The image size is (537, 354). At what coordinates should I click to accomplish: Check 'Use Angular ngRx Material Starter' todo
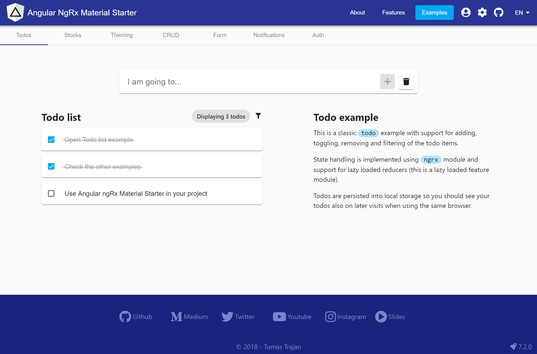[x=51, y=194]
